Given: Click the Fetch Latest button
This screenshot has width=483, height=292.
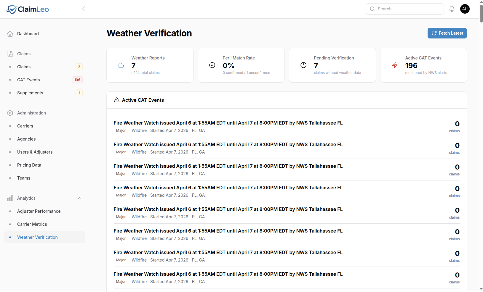Looking at the screenshot, I should 447,33.
